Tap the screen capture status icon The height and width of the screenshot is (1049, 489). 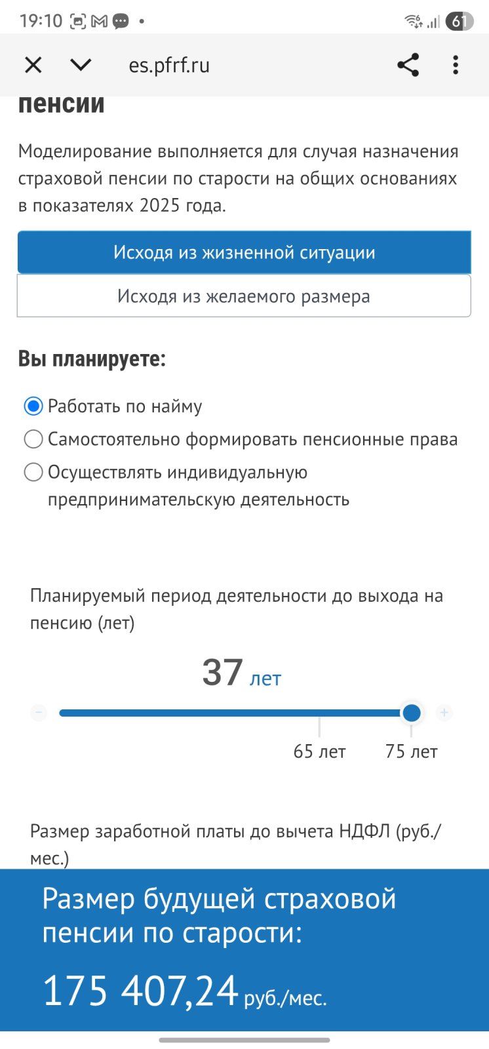[78, 22]
